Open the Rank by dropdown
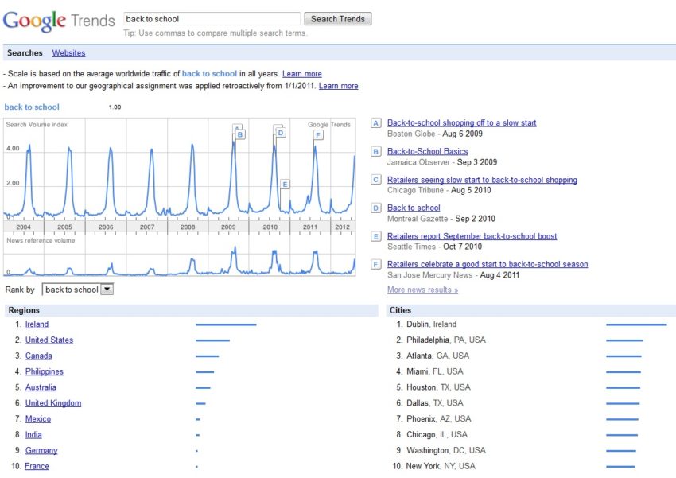 [x=78, y=290]
